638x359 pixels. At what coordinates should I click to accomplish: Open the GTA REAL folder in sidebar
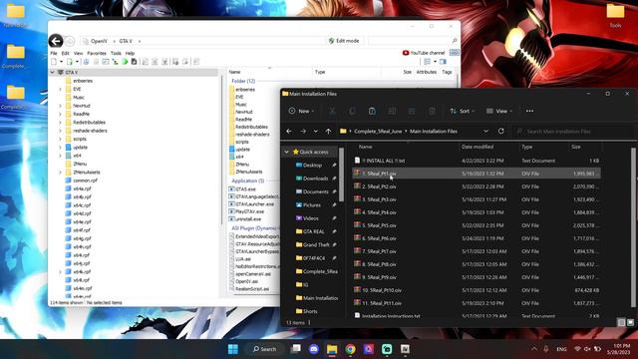(313, 231)
